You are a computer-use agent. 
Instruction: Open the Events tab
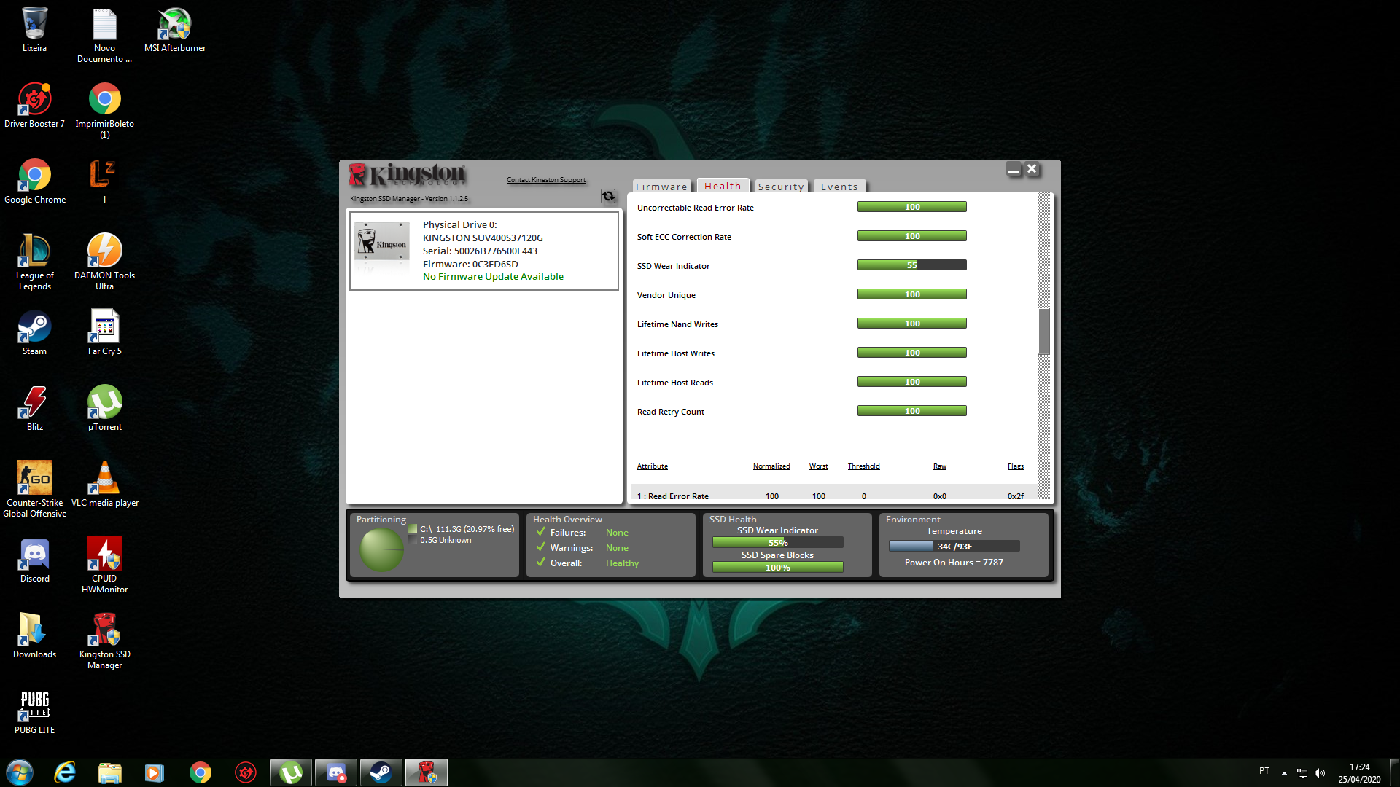[839, 187]
